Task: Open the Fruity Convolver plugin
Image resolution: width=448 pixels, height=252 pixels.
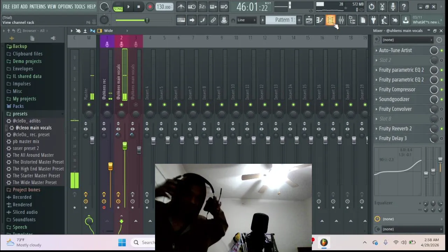Action: click(x=395, y=109)
